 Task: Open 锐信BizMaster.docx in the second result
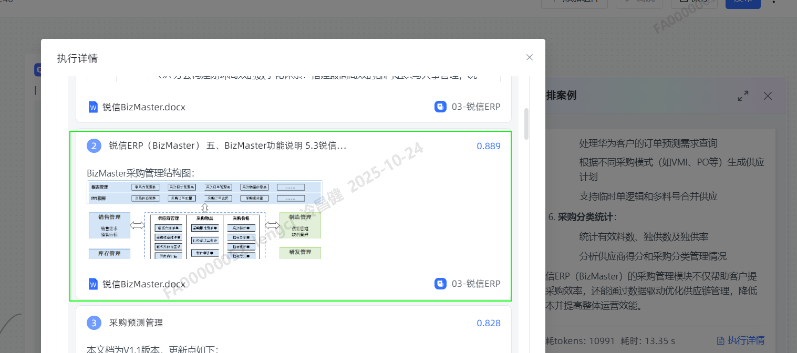point(143,284)
